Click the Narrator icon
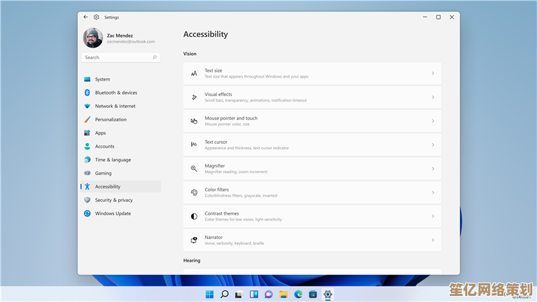 coord(194,240)
